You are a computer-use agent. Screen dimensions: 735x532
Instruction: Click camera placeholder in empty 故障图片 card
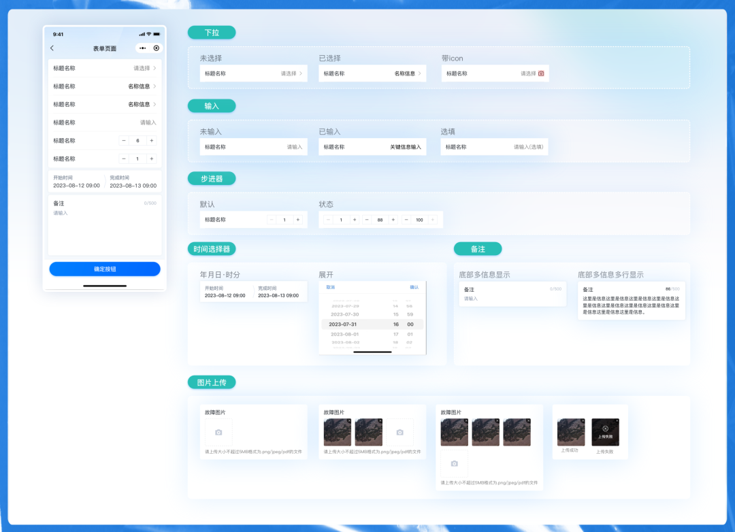(218, 432)
